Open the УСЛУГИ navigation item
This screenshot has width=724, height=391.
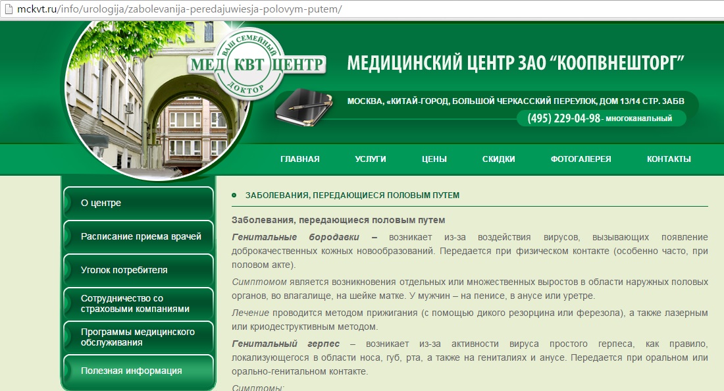point(369,159)
